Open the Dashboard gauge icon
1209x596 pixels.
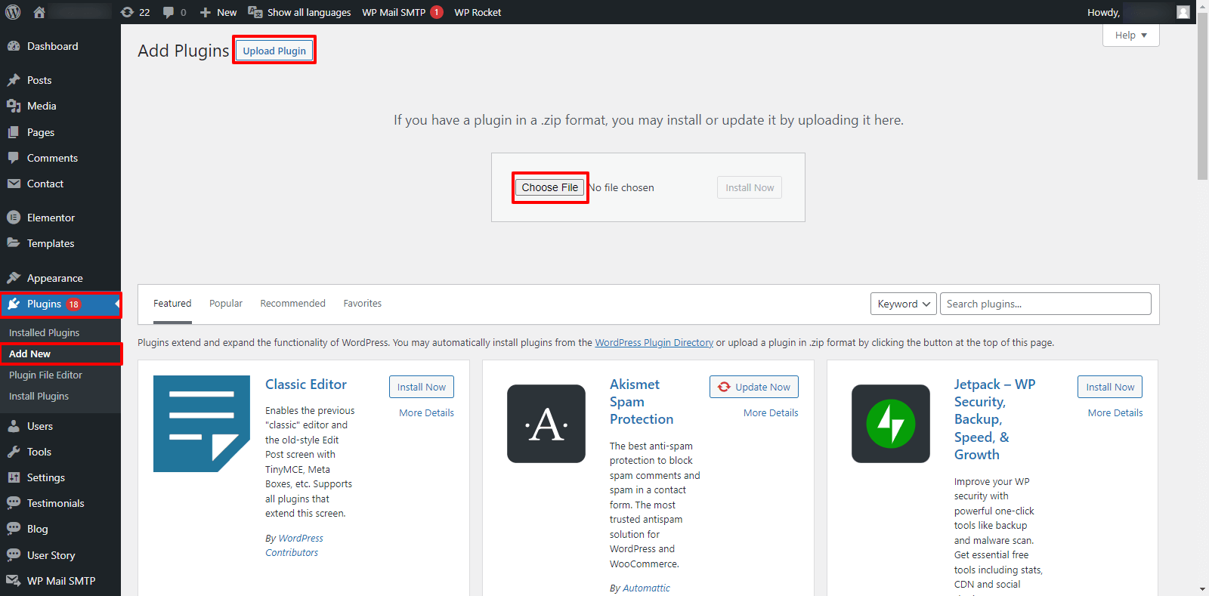[x=14, y=46]
